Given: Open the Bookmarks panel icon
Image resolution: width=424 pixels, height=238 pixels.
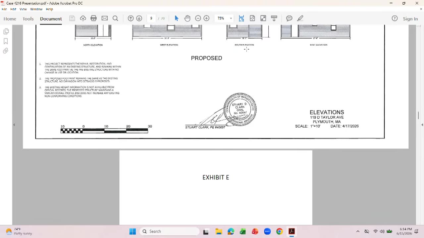Looking at the screenshot, I should point(6,41).
